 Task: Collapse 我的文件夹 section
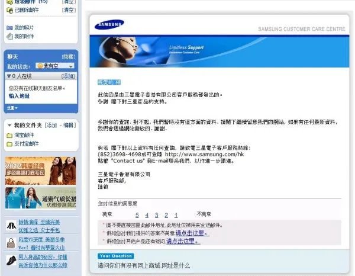click(x=9, y=126)
